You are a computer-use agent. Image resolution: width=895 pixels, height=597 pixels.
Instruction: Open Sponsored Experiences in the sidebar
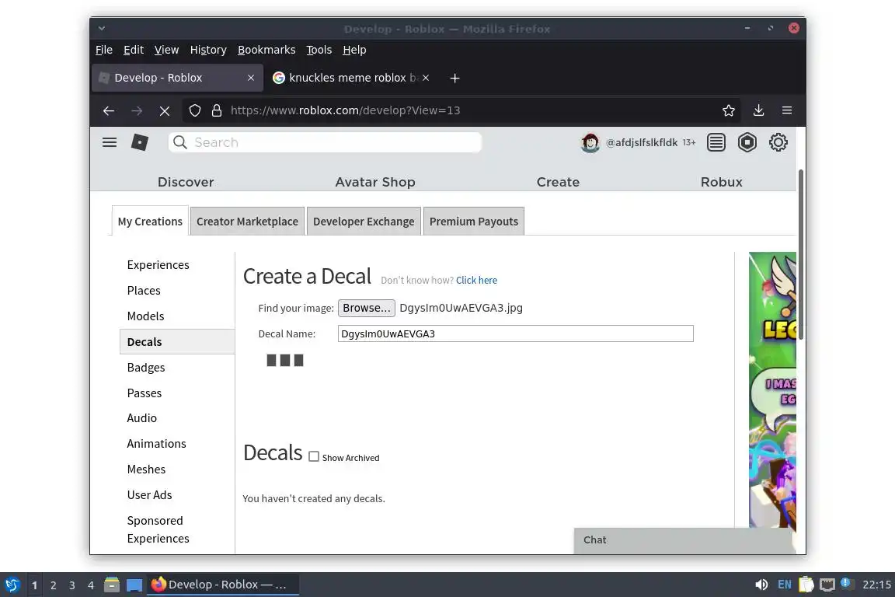(158, 529)
